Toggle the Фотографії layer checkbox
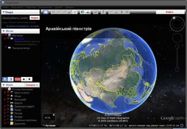 coord(8,99)
